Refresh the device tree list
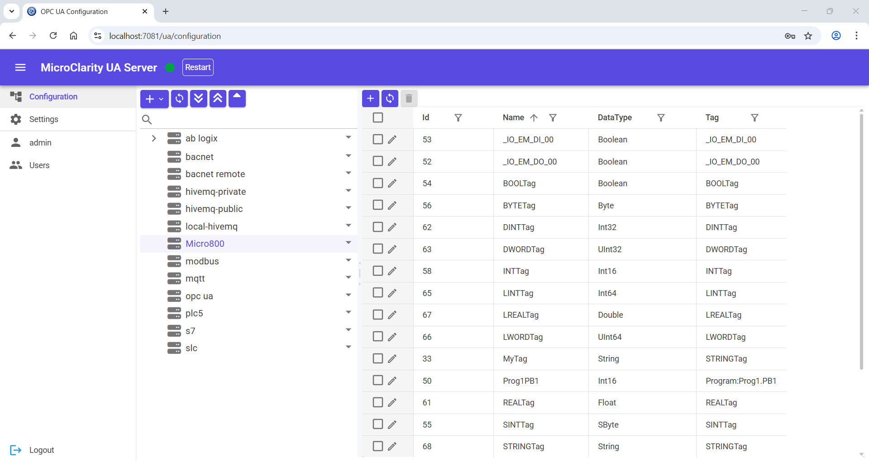The width and height of the screenshot is (869, 461). tap(179, 99)
